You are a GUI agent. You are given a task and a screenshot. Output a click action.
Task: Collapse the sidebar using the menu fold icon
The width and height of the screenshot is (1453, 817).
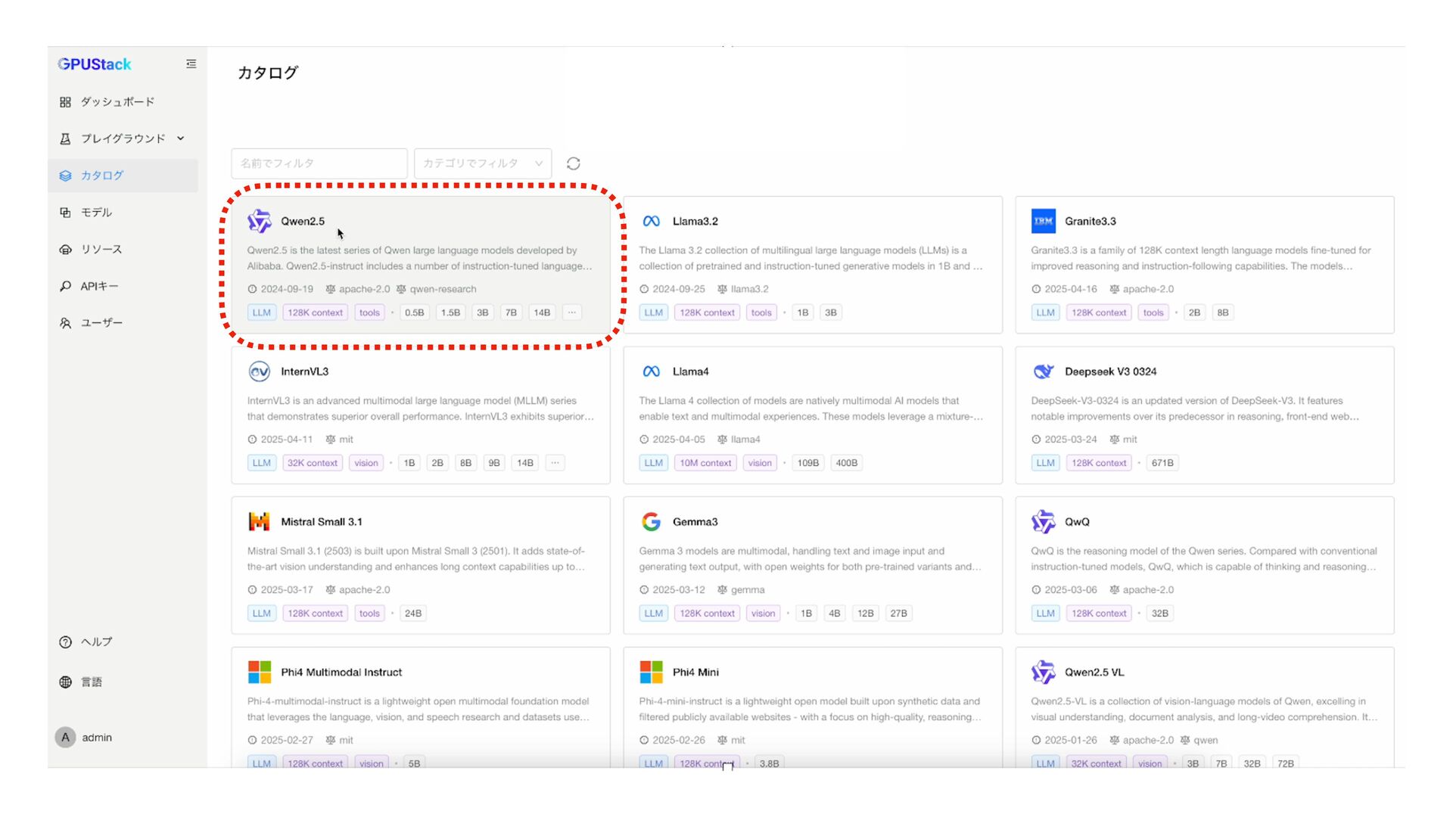(x=191, y=64)
